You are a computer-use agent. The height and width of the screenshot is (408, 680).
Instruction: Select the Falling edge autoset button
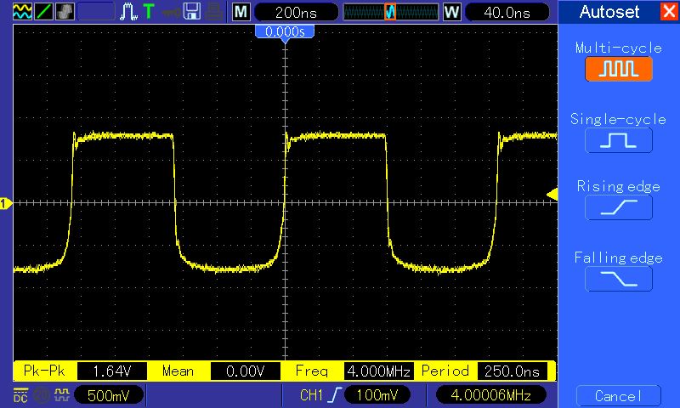618,278
